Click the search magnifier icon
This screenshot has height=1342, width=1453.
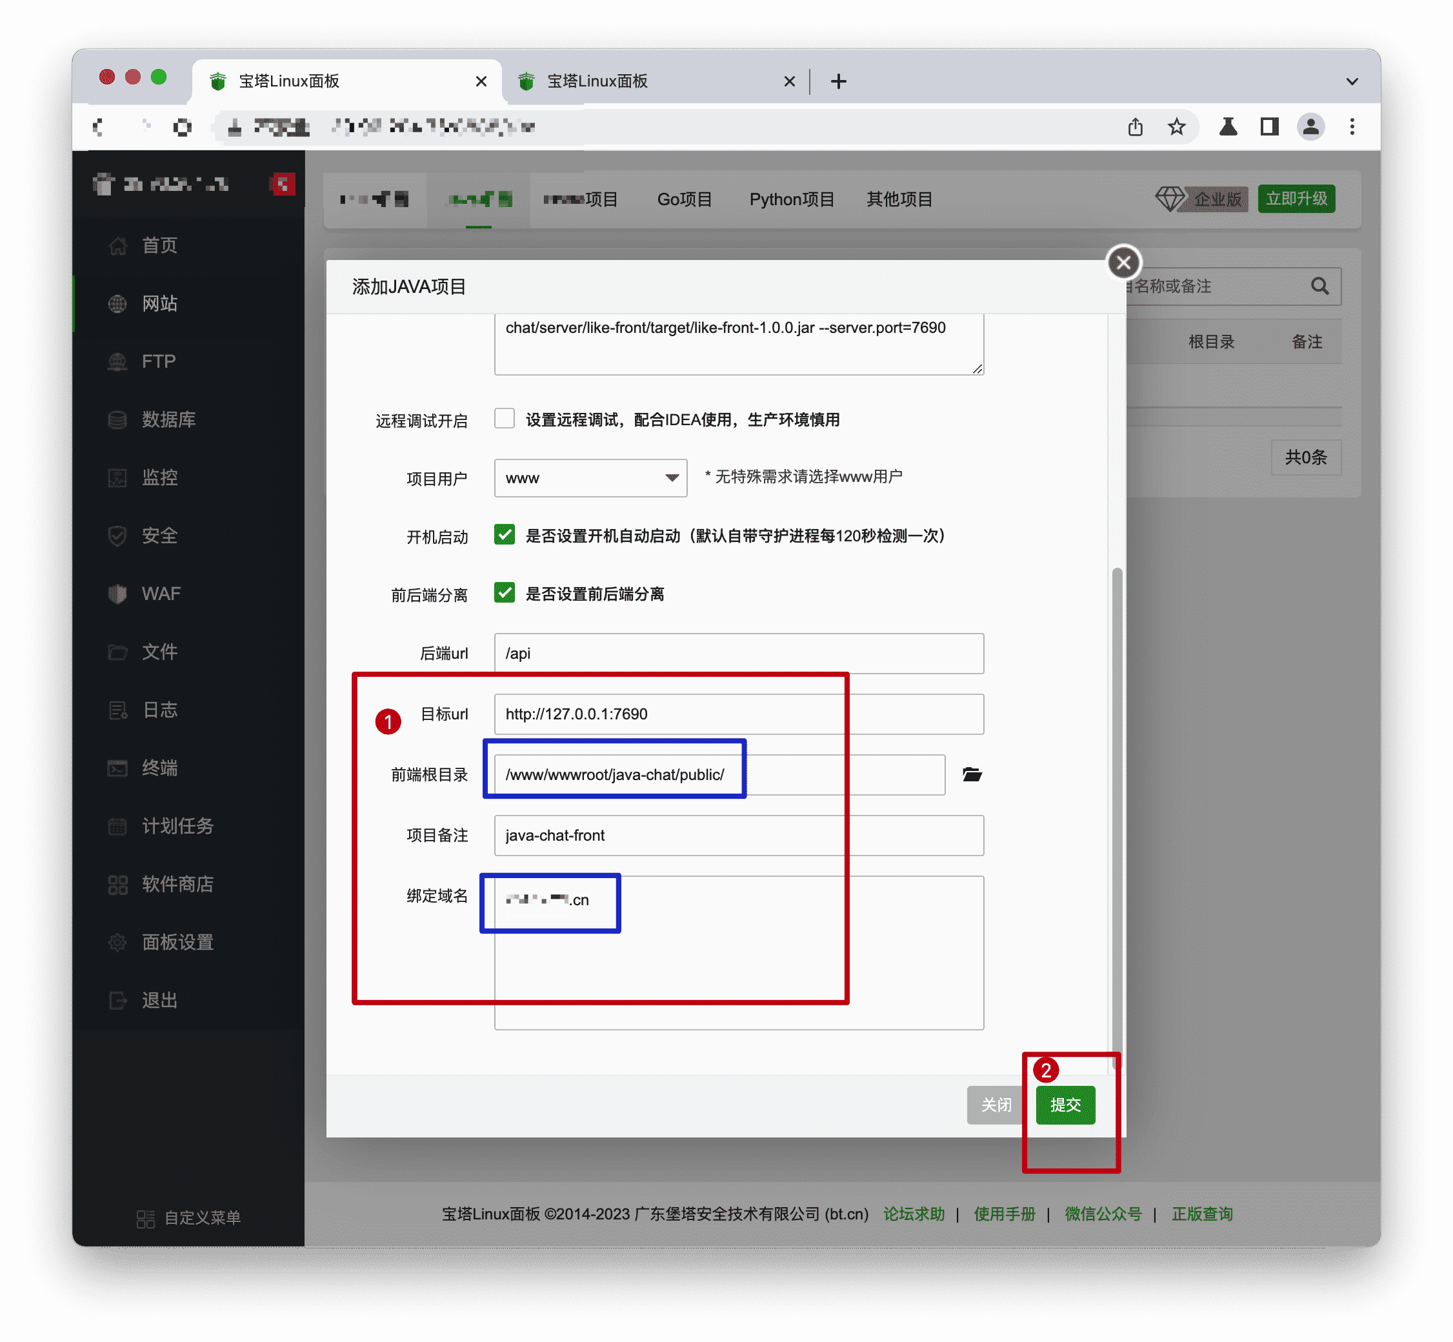pos(1319,286)
